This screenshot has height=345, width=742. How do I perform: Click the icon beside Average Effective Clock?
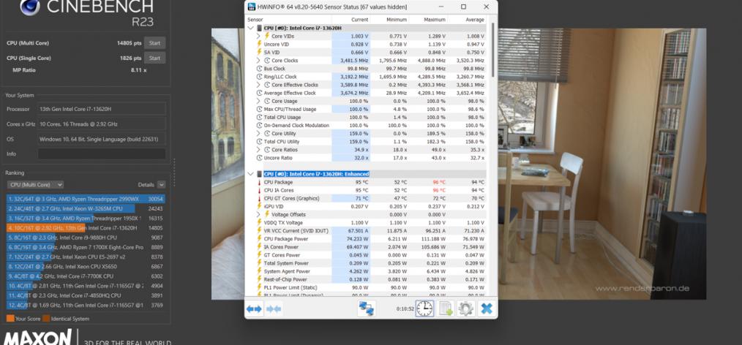click(x=259, y=93)
